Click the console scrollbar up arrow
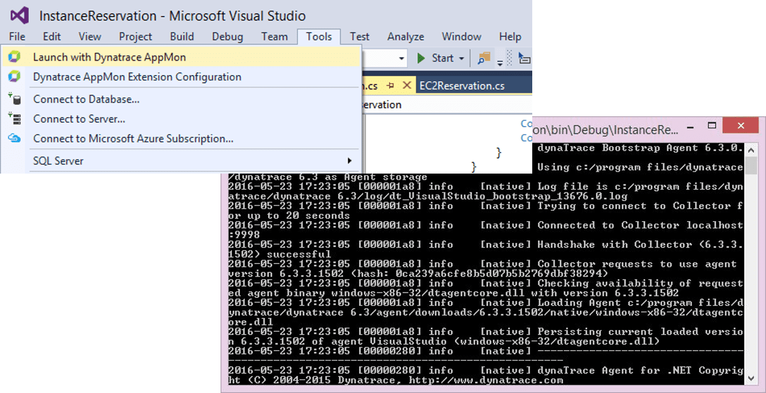The width and height of the screenshot is (766, 393). (x=751, y=149)
